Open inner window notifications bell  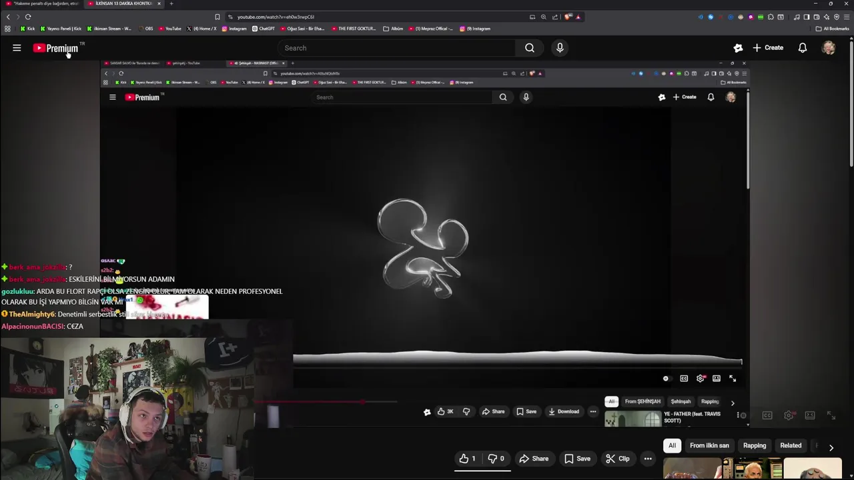pyautogui.click(x=711, y=97)
